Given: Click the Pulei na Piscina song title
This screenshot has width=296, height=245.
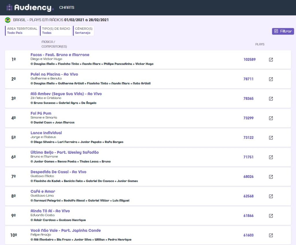Looking at the screenshot, I should (x=54, y=74).
